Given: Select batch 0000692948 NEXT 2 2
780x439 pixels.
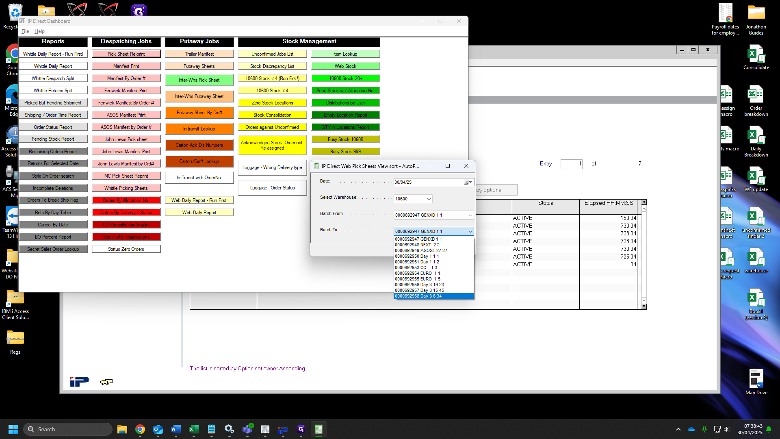Looking at the screenshot, I should point(433,245).
